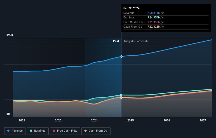Toggle the Earnings legend button

[38, 131]
